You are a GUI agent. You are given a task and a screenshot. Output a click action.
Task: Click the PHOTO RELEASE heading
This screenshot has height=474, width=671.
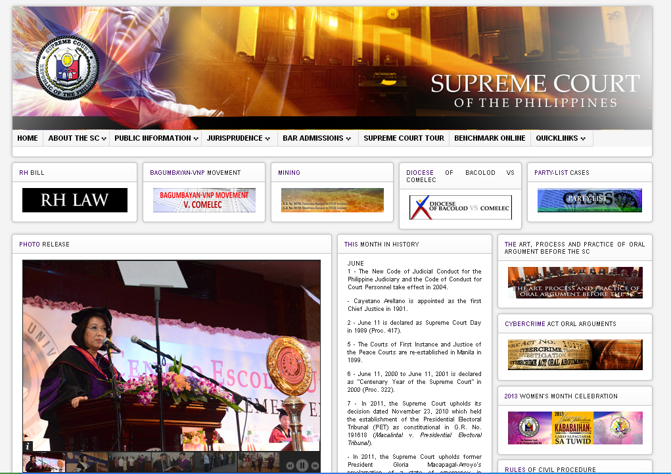[44, 244]
